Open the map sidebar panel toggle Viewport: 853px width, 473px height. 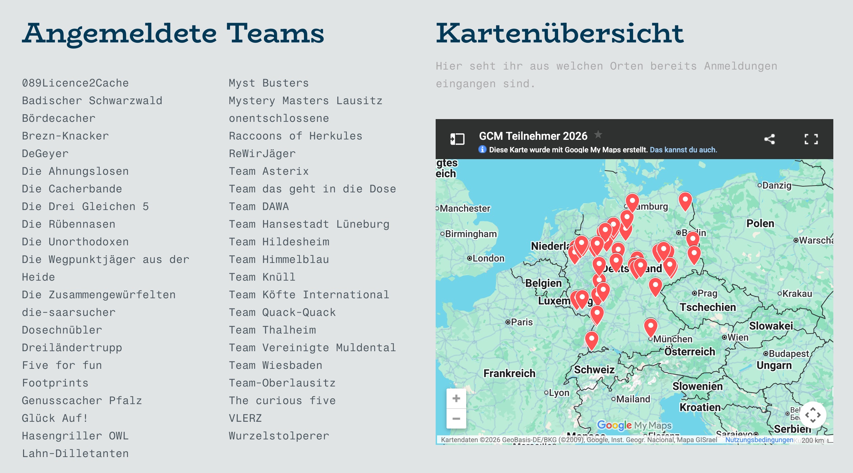click(x=457, y=139)
